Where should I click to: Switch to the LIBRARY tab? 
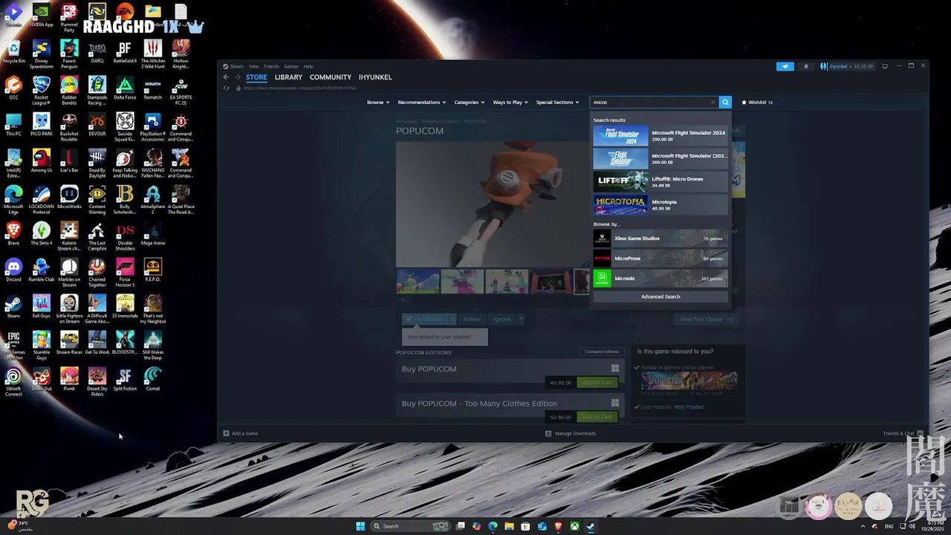click(x=288, y=77)
